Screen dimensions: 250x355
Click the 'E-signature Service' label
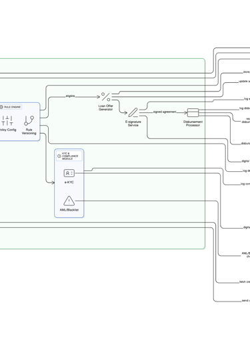[x=133, y=124]
